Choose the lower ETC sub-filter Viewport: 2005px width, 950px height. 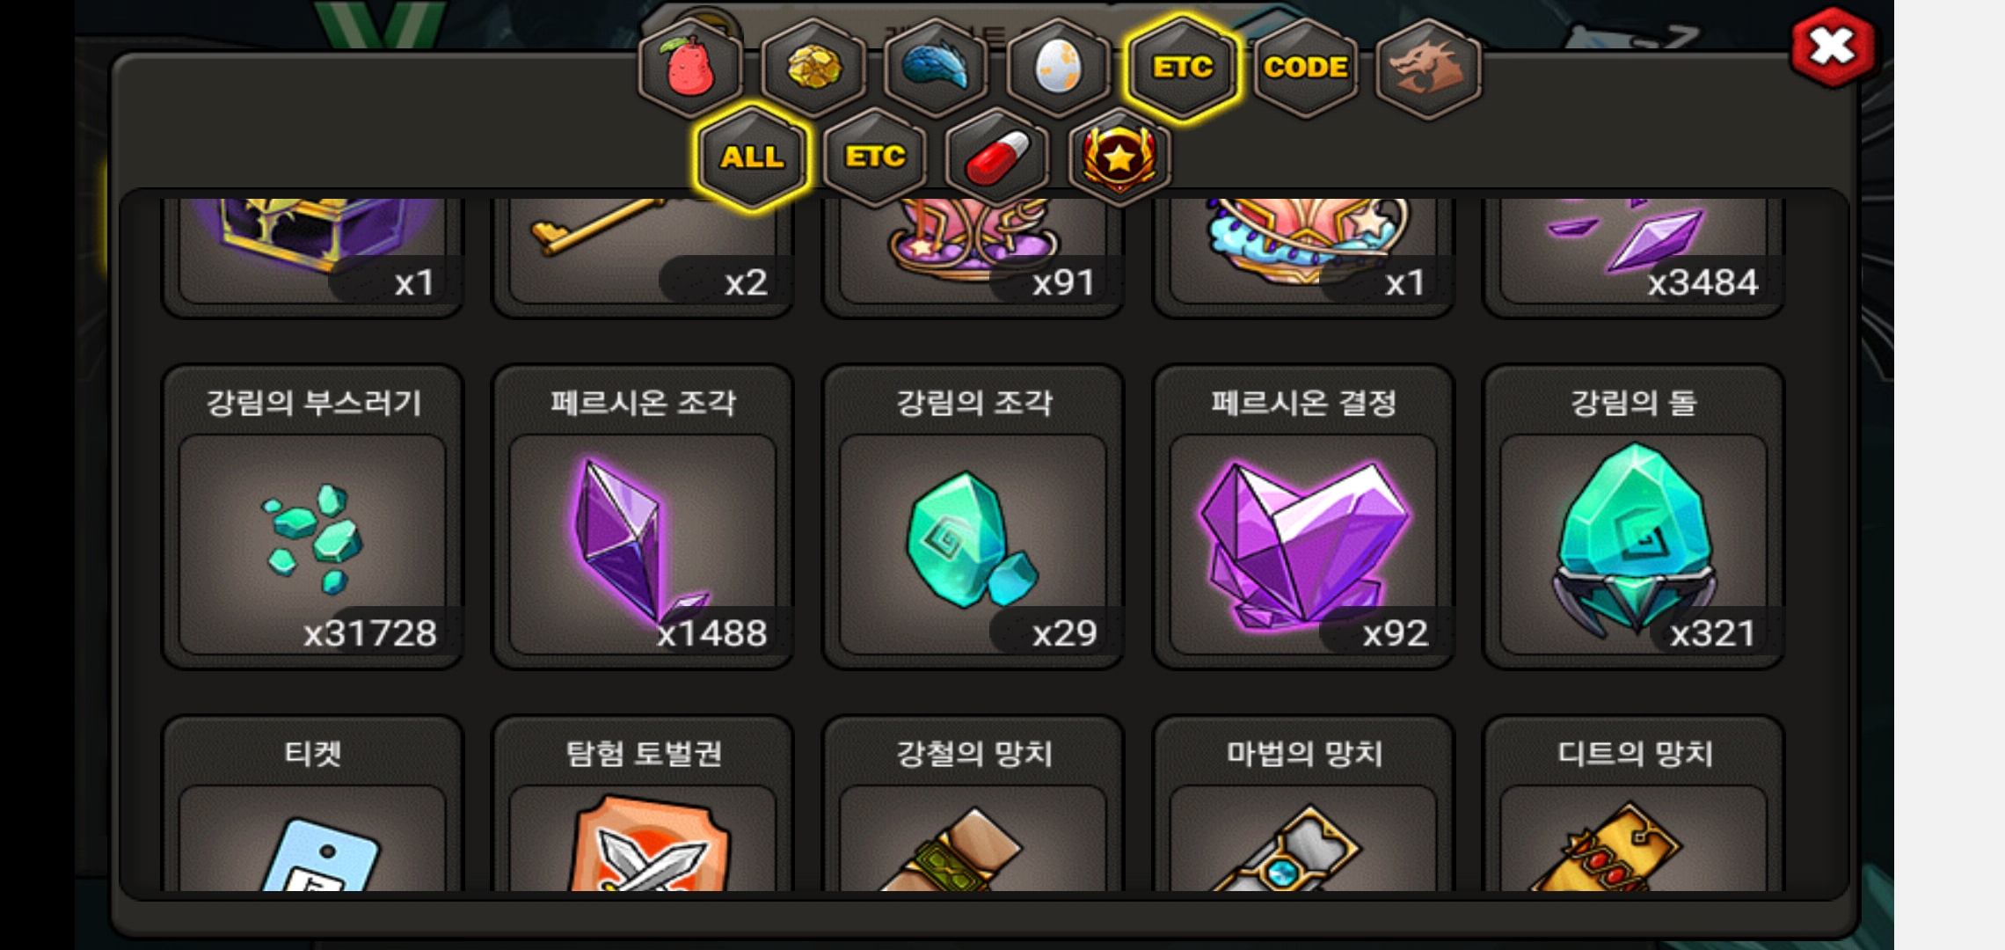tap(875, 157)
